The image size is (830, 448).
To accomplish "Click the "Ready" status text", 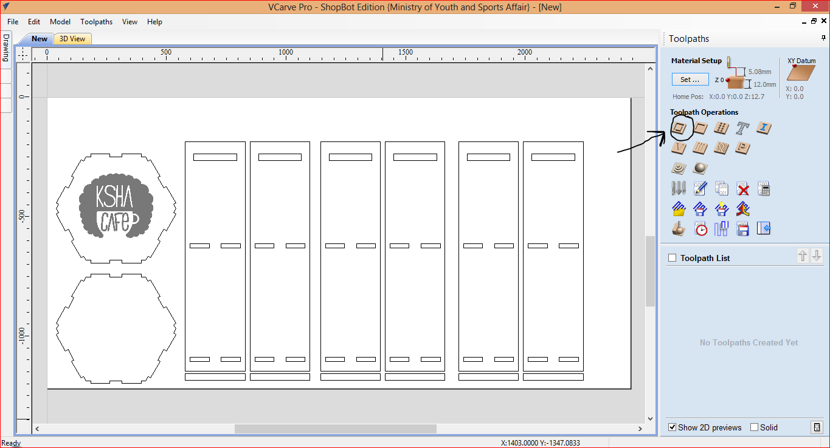I will (x=11, y=443).
